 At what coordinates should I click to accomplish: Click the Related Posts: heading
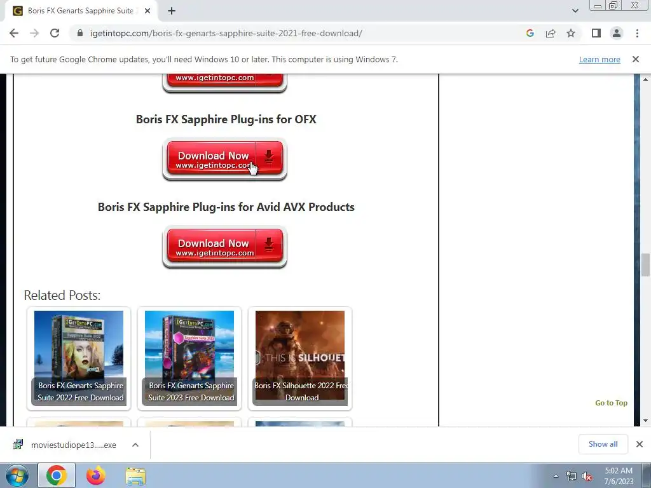click(x=62, y=295)
